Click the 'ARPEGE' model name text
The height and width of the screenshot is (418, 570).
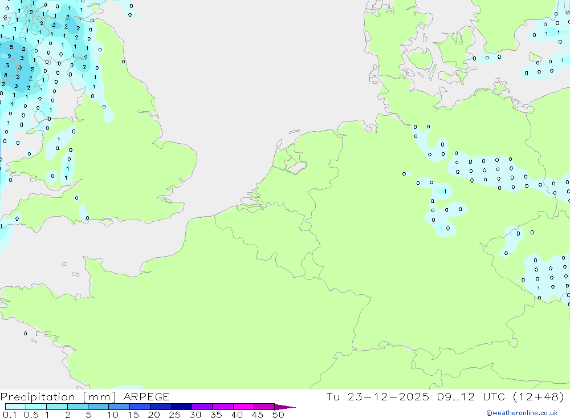(x=146, y=397)
